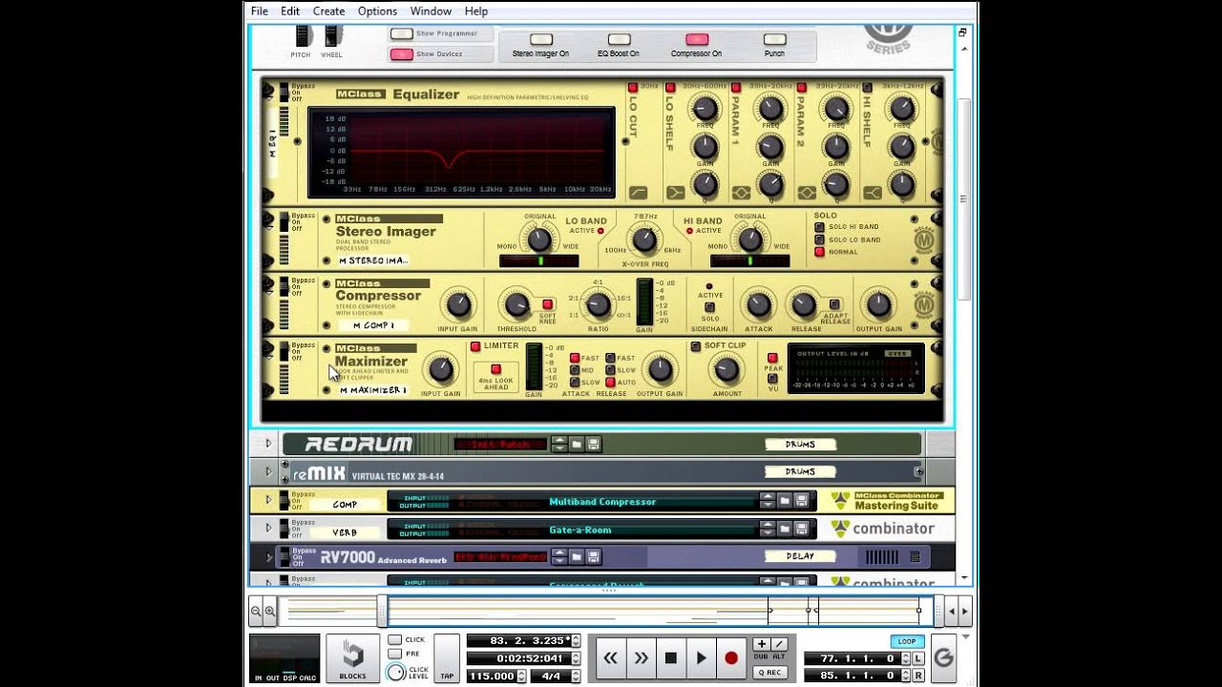The width and height of the screenshot is (1222, 687).
Task: Click the Lo Cut filter curve icon
Action: tap(638, 193)
